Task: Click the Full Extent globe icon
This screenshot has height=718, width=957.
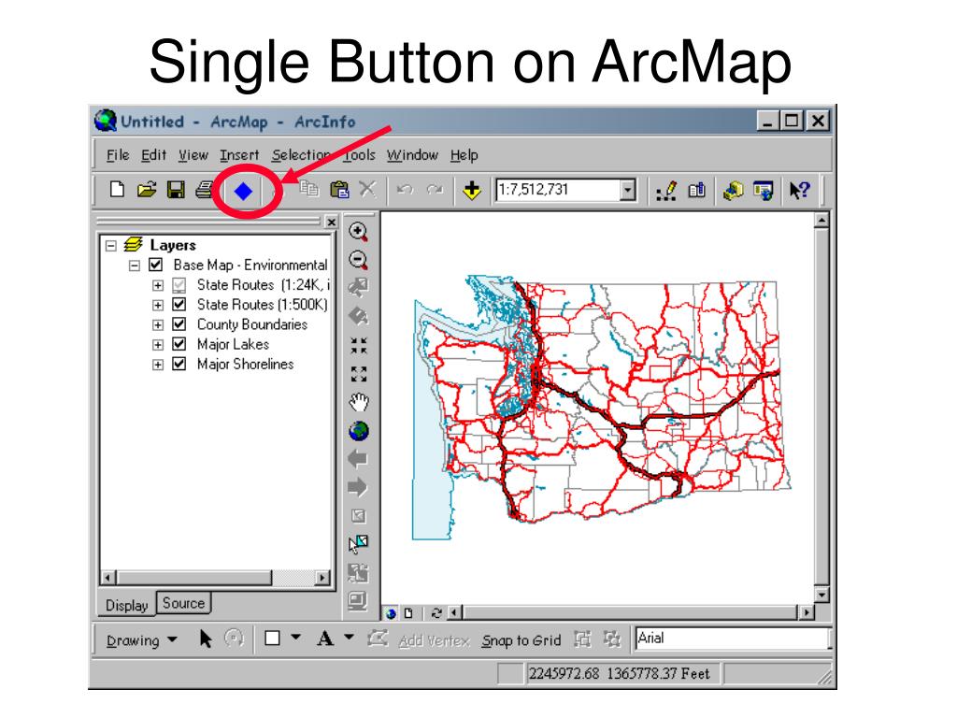Action: pos(359,431)
